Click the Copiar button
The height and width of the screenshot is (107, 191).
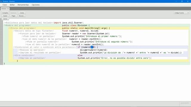pos(5,16)
